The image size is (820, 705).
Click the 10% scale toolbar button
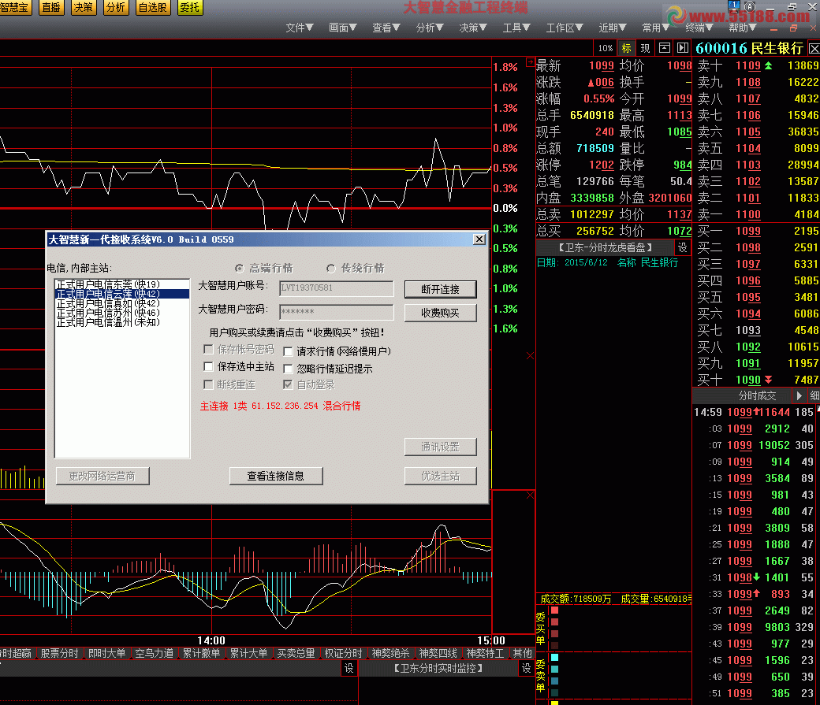(605, 48)
